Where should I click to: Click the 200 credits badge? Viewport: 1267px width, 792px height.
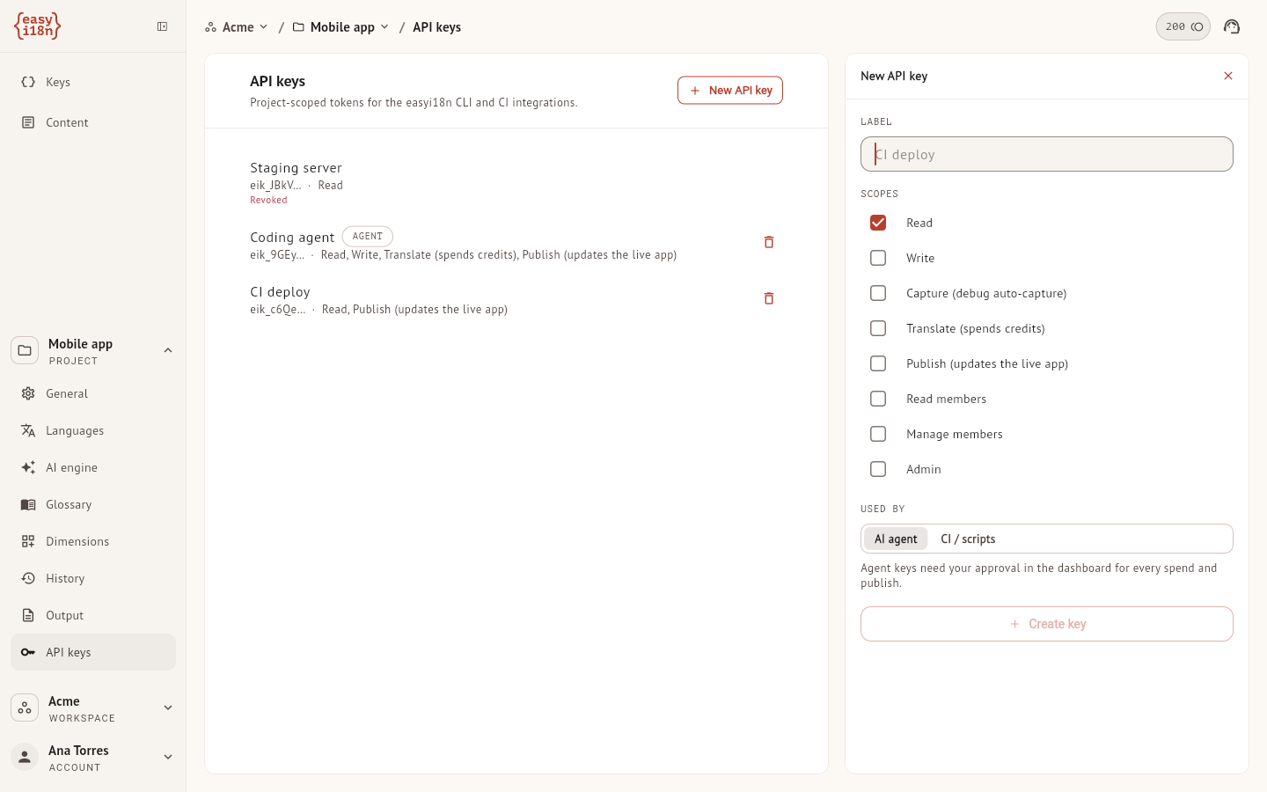1183,26
